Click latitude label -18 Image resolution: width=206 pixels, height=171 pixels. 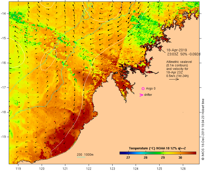(3, 112)
